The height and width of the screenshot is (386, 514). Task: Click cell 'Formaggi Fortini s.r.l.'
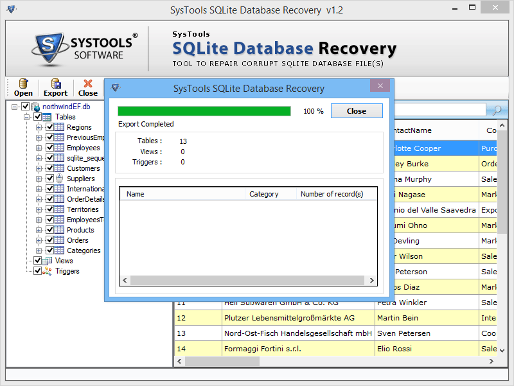click(298, 349)
